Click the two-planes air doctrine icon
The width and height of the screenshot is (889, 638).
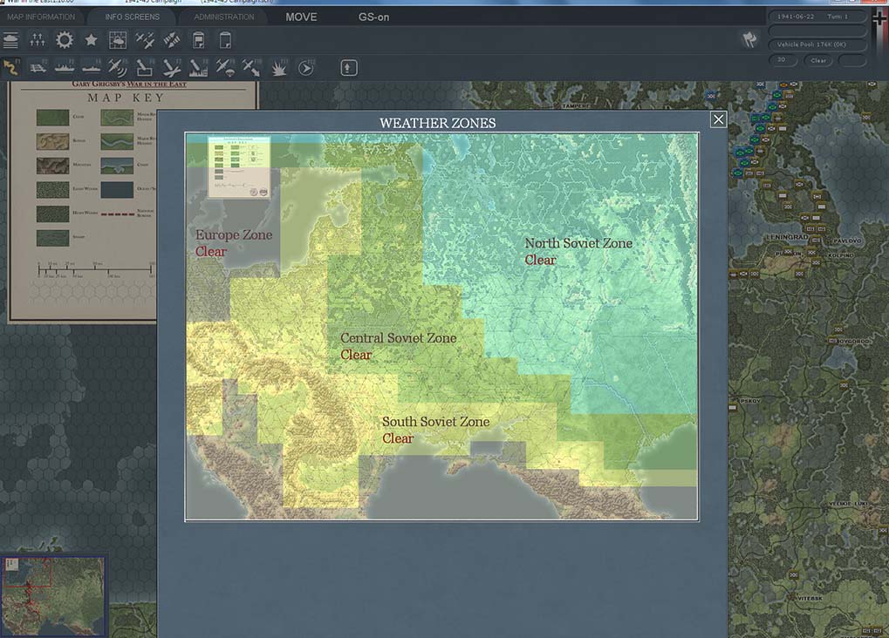pos(145,40)
